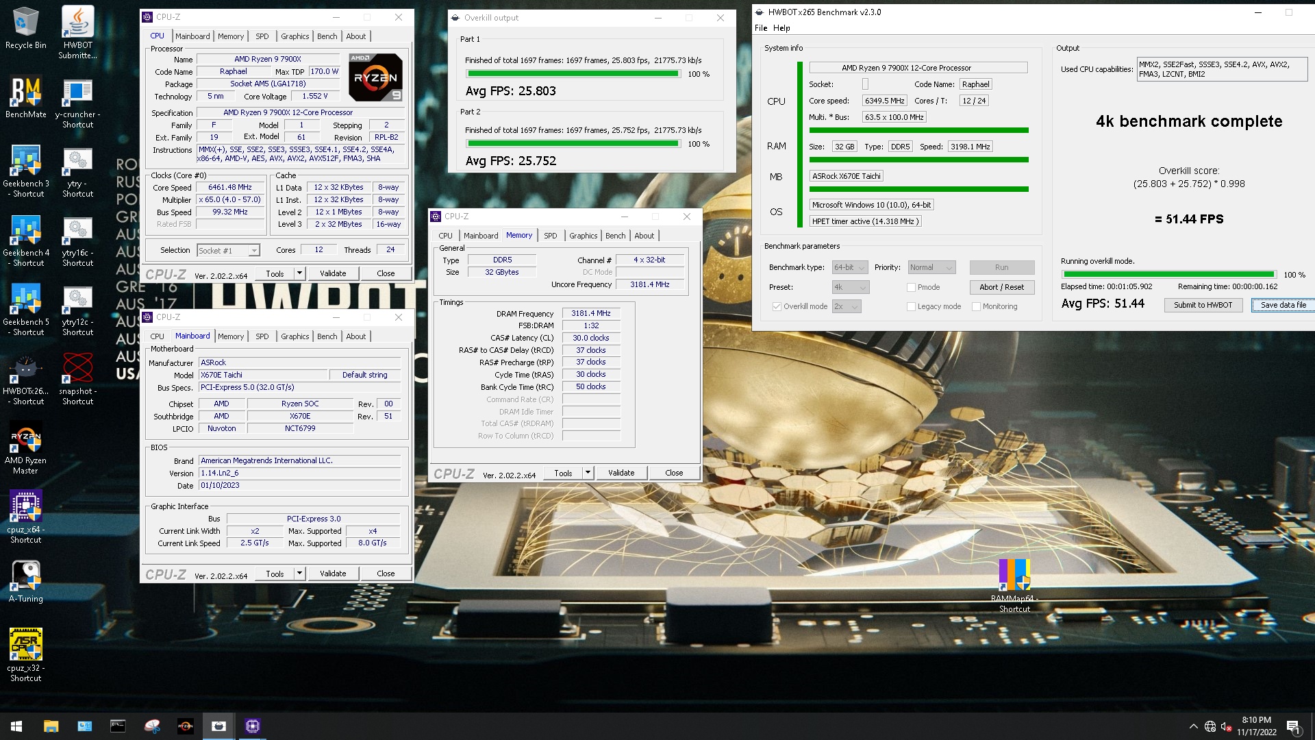Open Preset 4k dropdown
Viewport: 1315px width, 740px height.
(850, 287)
